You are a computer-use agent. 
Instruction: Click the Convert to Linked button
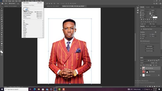[x=150, y=49]
